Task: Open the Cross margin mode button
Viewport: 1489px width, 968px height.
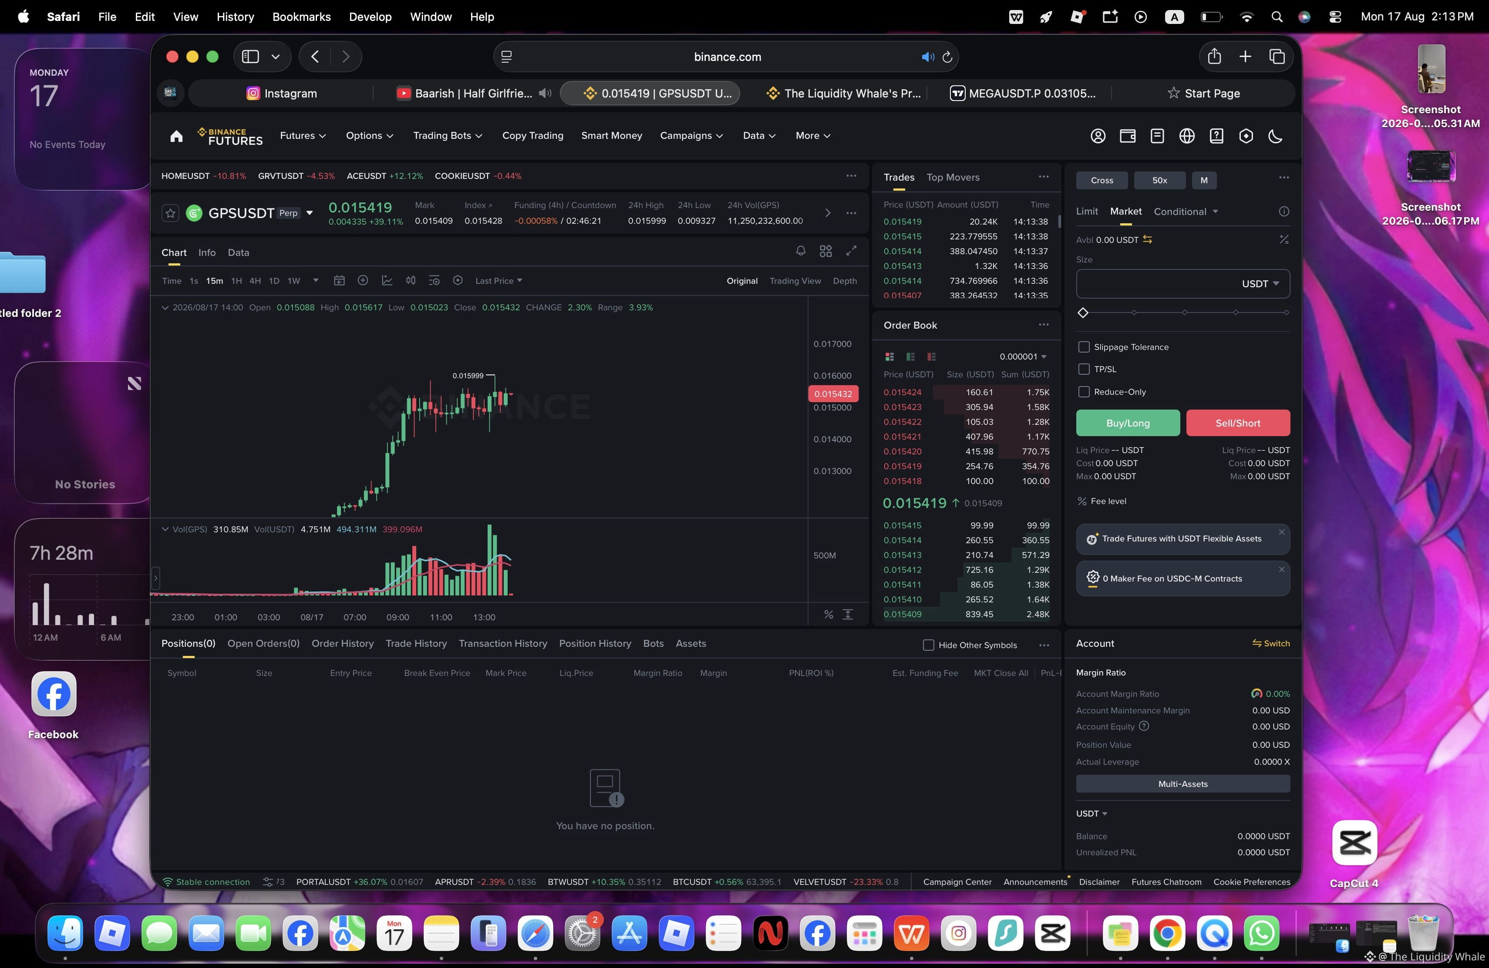Action: 1102,180
